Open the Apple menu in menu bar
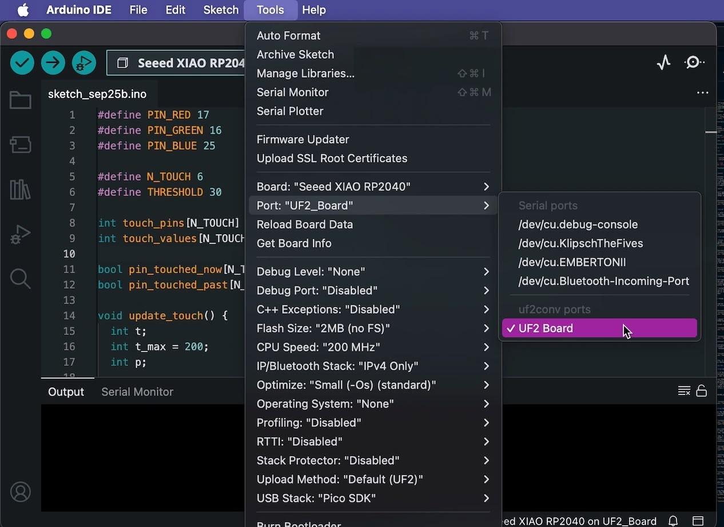 click(x=23, y=10)
